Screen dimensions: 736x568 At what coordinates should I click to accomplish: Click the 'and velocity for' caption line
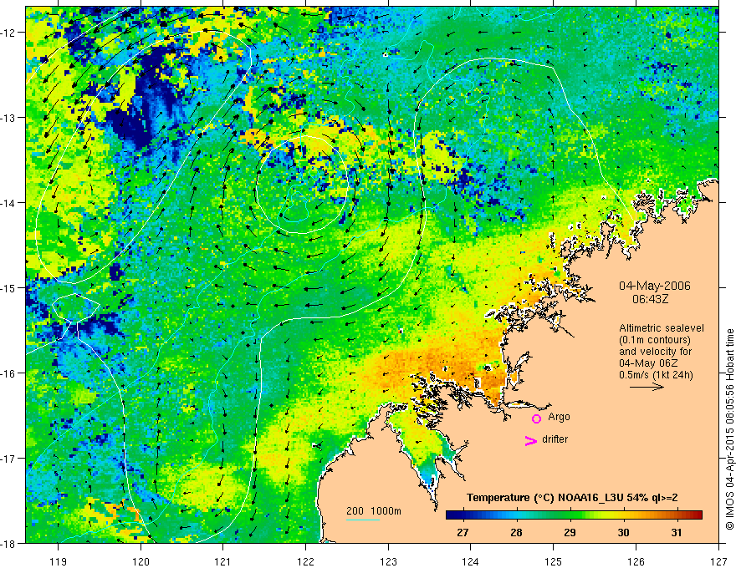point(655,352)
